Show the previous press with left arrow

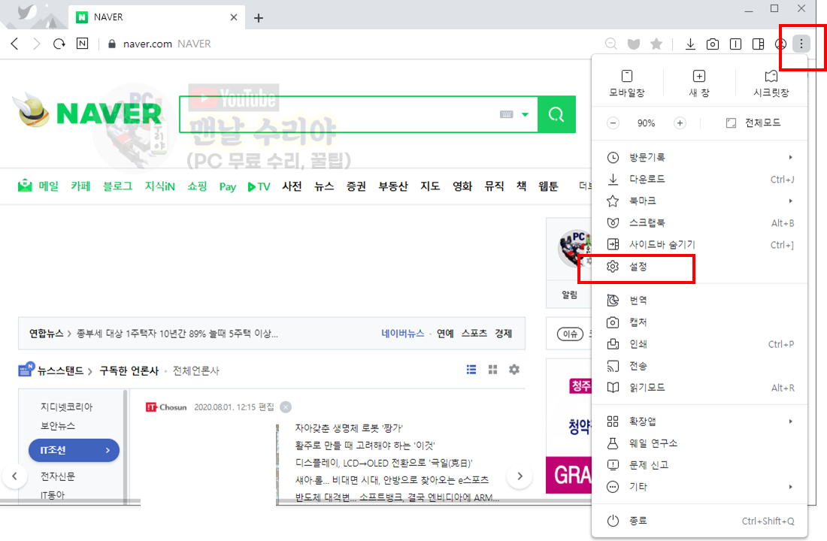coord(15,476)
